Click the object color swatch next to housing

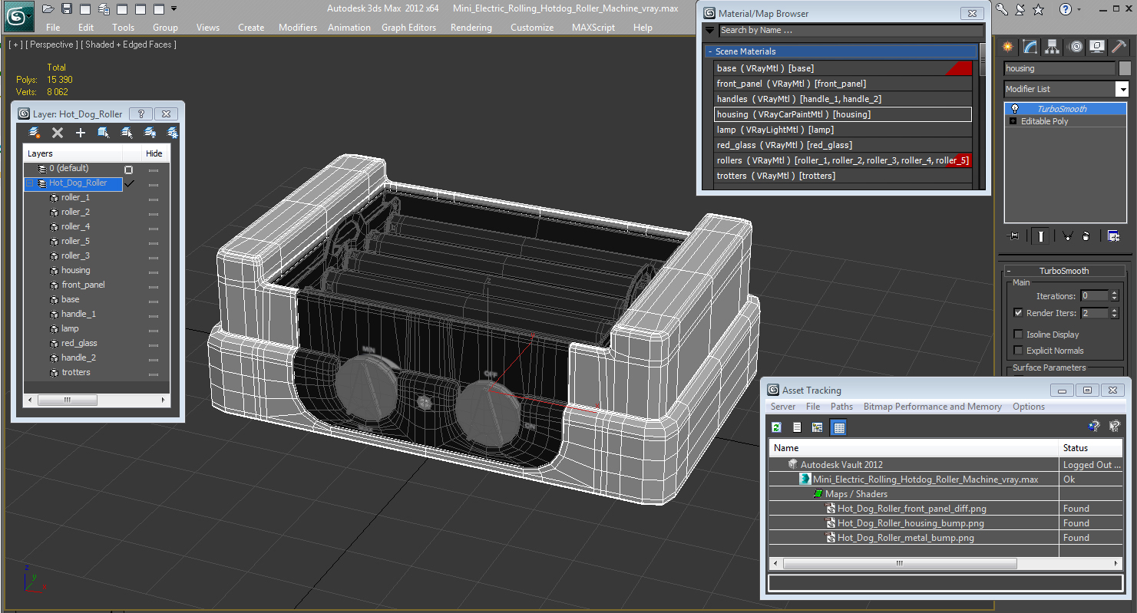pyautogui.click(x=1125, y=68)
